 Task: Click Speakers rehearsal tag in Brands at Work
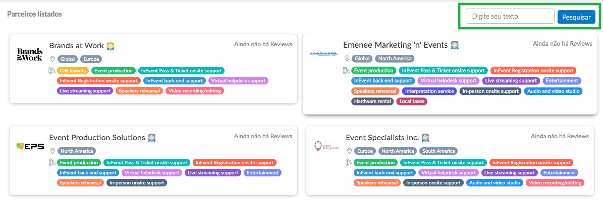(139, 91)
